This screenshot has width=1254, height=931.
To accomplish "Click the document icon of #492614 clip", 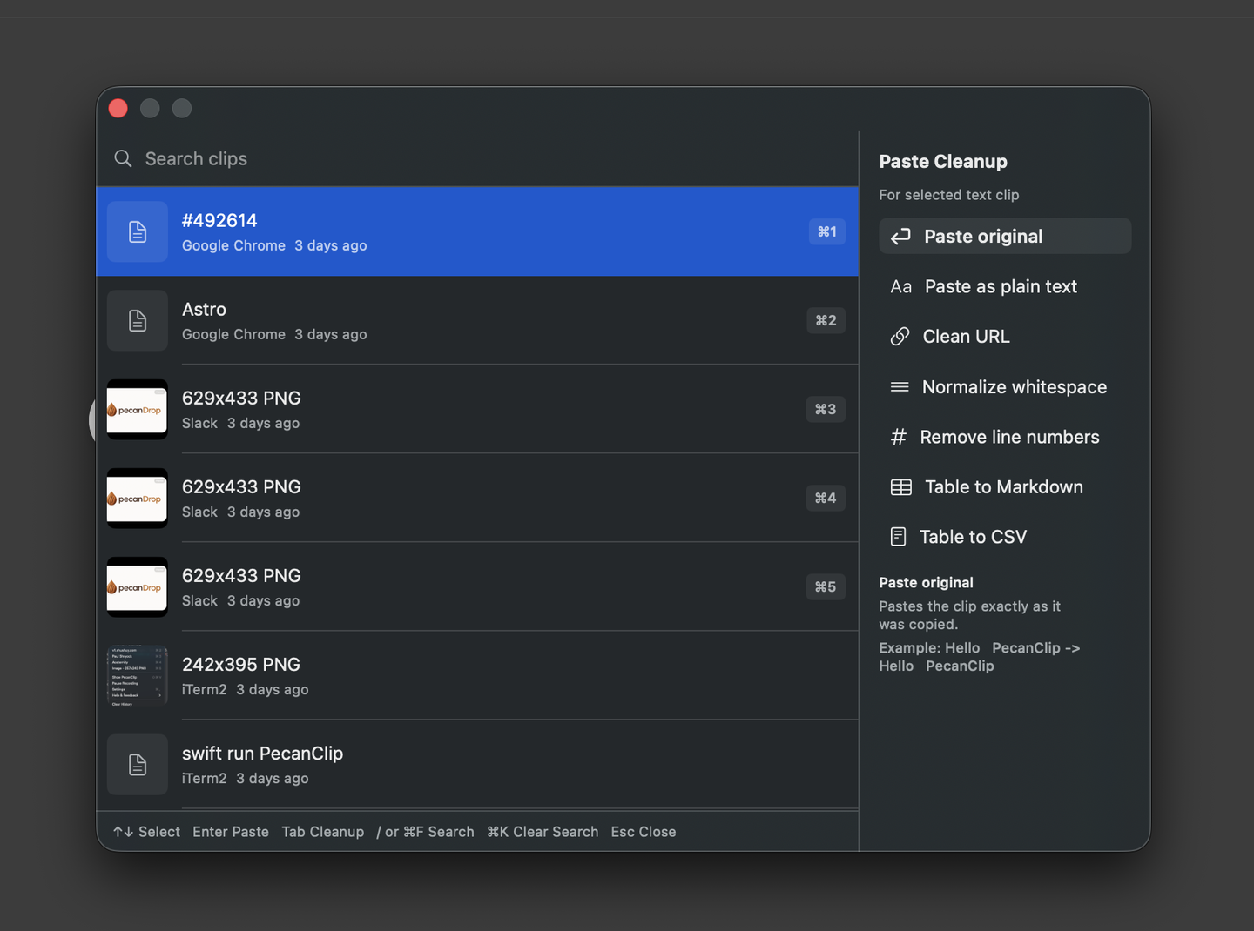I will pos(137,231).
